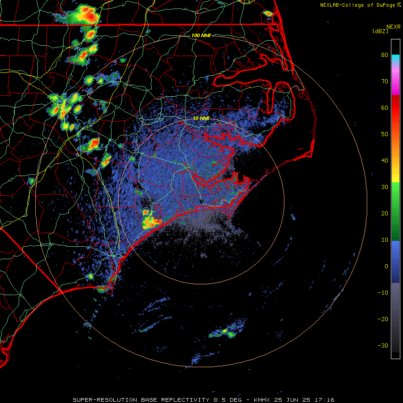This screenshot has width=403, height=403.
Task: Click the 60 value on dBZ scale
Action: click(385, 108)
